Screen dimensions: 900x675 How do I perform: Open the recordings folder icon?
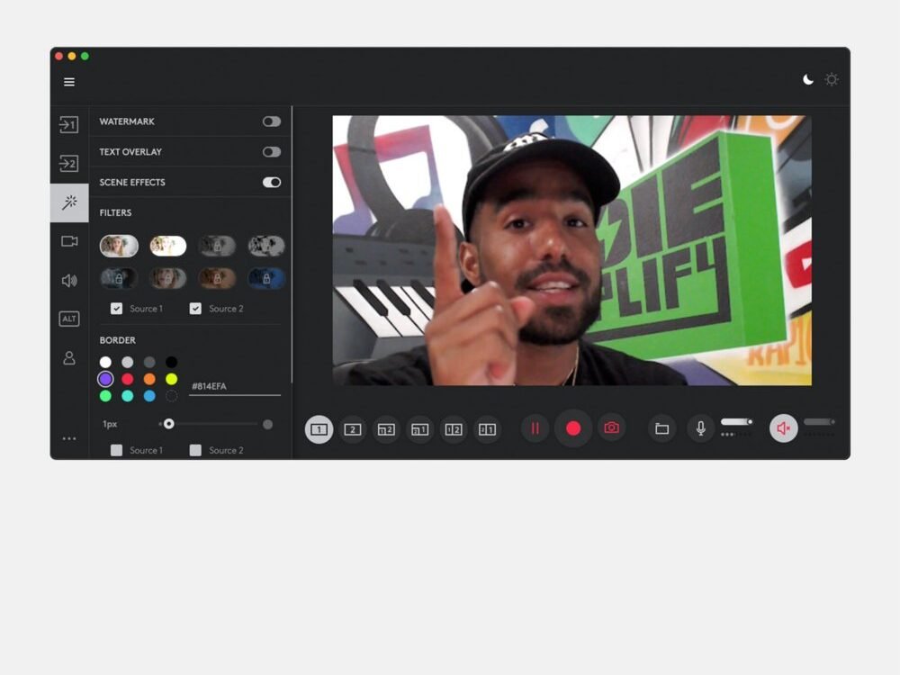662,428
